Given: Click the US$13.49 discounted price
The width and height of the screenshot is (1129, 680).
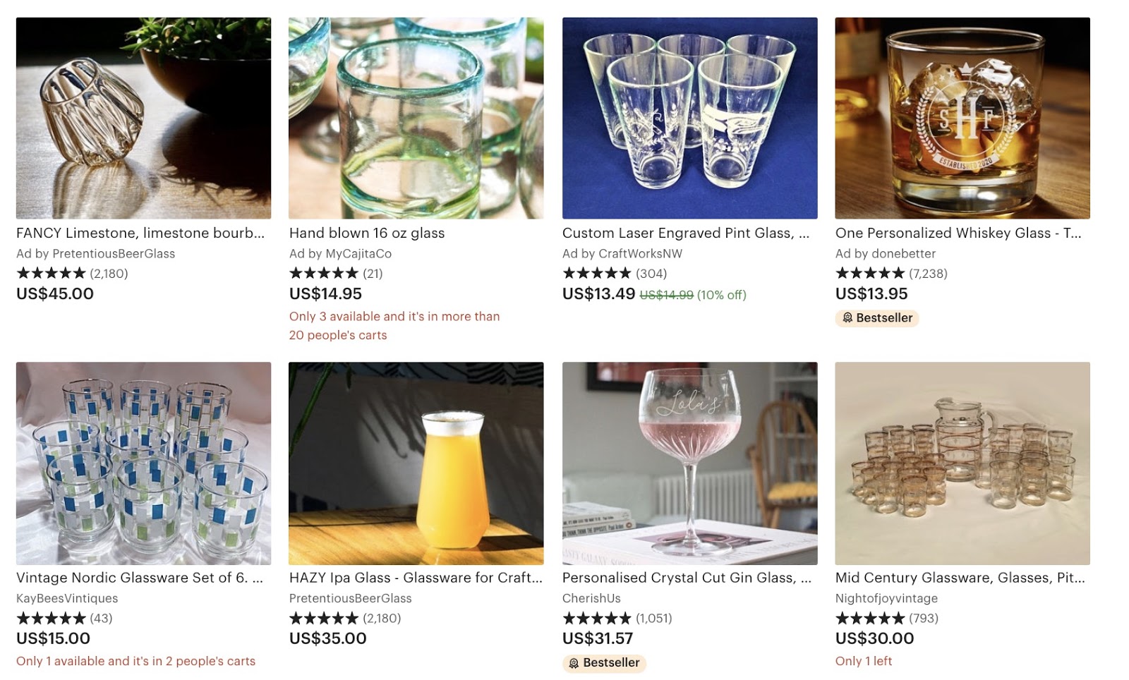Looking at the screenshot, I should [598, 293].
